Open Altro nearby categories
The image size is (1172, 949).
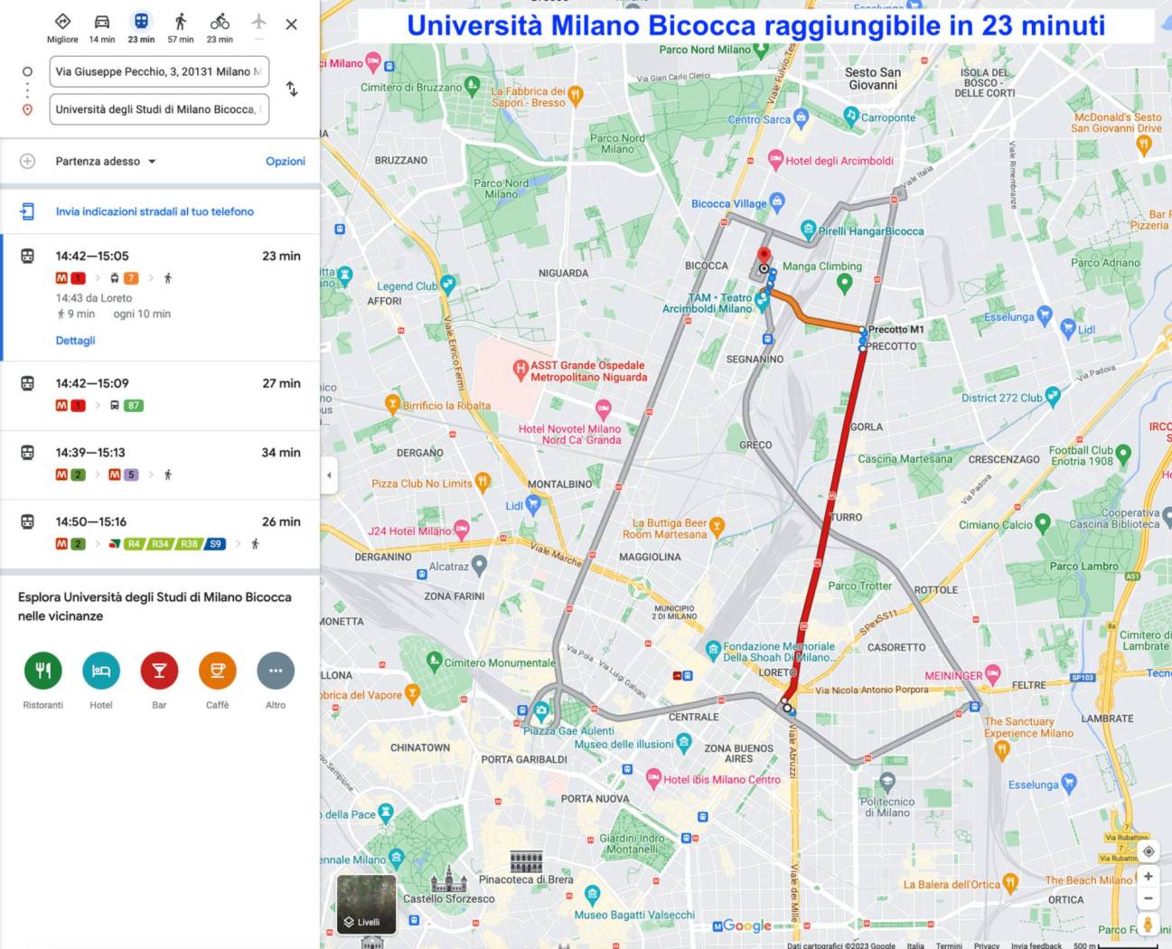point(276,671)
